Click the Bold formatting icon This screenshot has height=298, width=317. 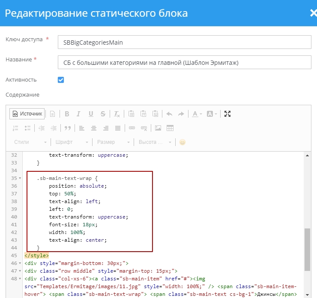click(67, 114)
